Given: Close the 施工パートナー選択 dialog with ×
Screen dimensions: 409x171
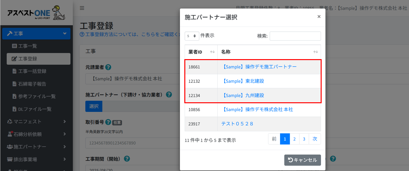Looking at the screenshot, I should coord(319,17).
